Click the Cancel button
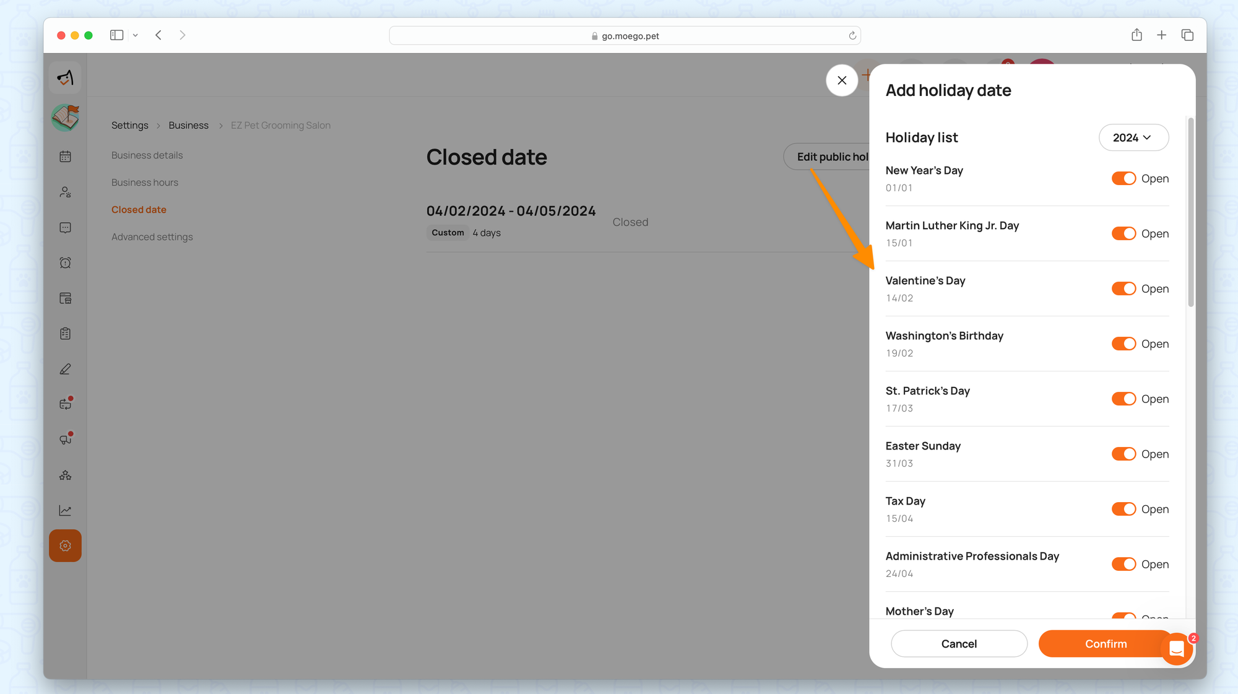Viewport: 1238px width, 694px height. point(959,644)
